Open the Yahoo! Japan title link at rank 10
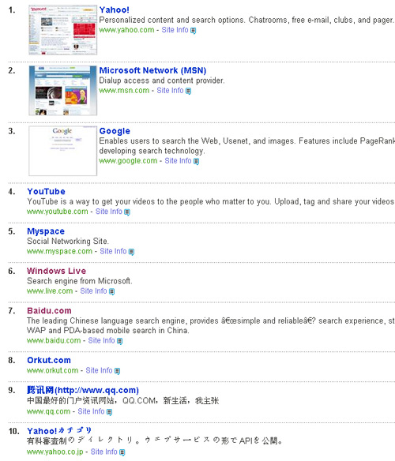The width and height of the screenshot is (395, 461). click(59, 431)
